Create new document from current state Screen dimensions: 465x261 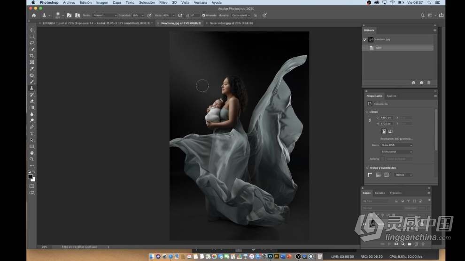pyautogui.click(x=413, y=82)
